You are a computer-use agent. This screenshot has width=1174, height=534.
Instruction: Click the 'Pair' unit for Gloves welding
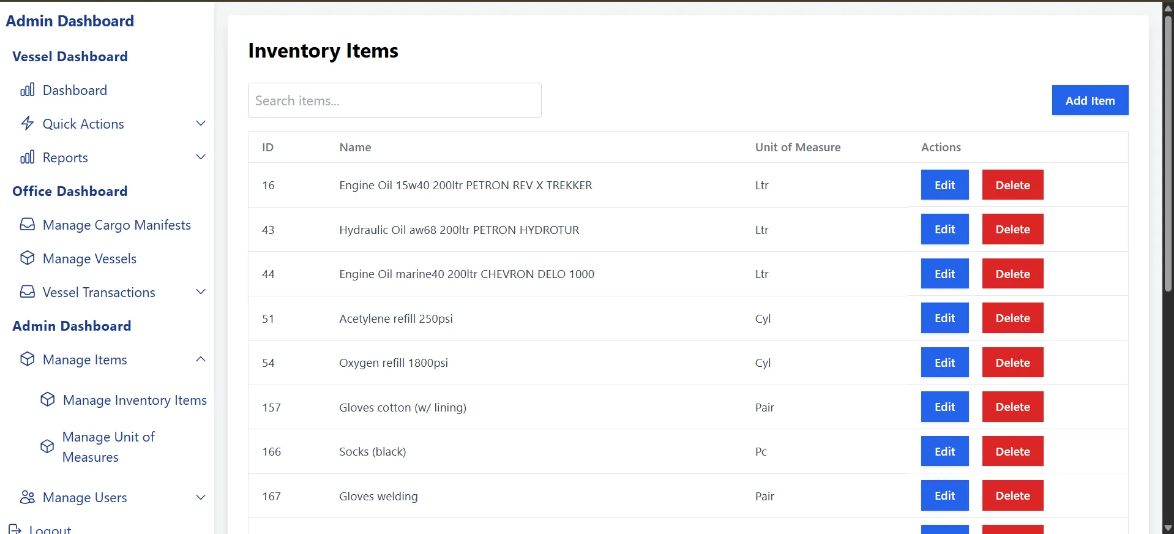[765, 496]
